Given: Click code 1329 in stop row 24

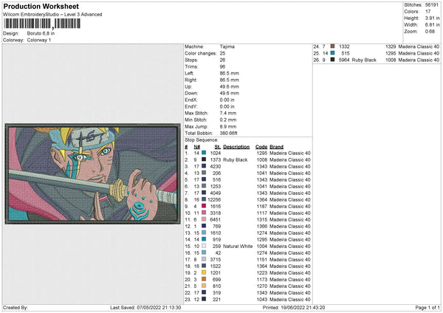Looking at the screenshot, I should coord(391,47).
